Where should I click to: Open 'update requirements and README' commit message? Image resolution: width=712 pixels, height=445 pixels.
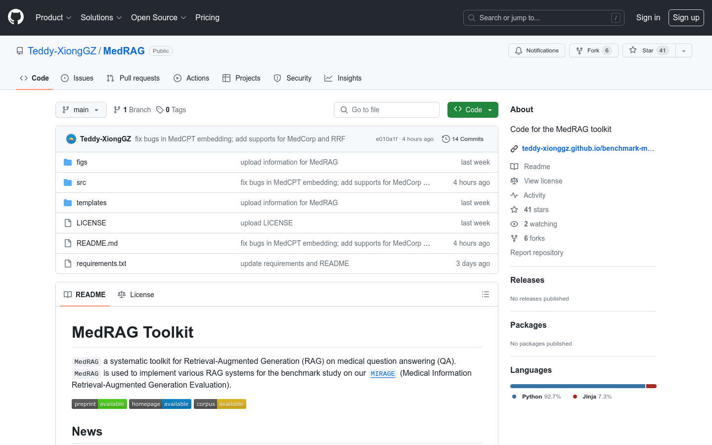(295, 264)
